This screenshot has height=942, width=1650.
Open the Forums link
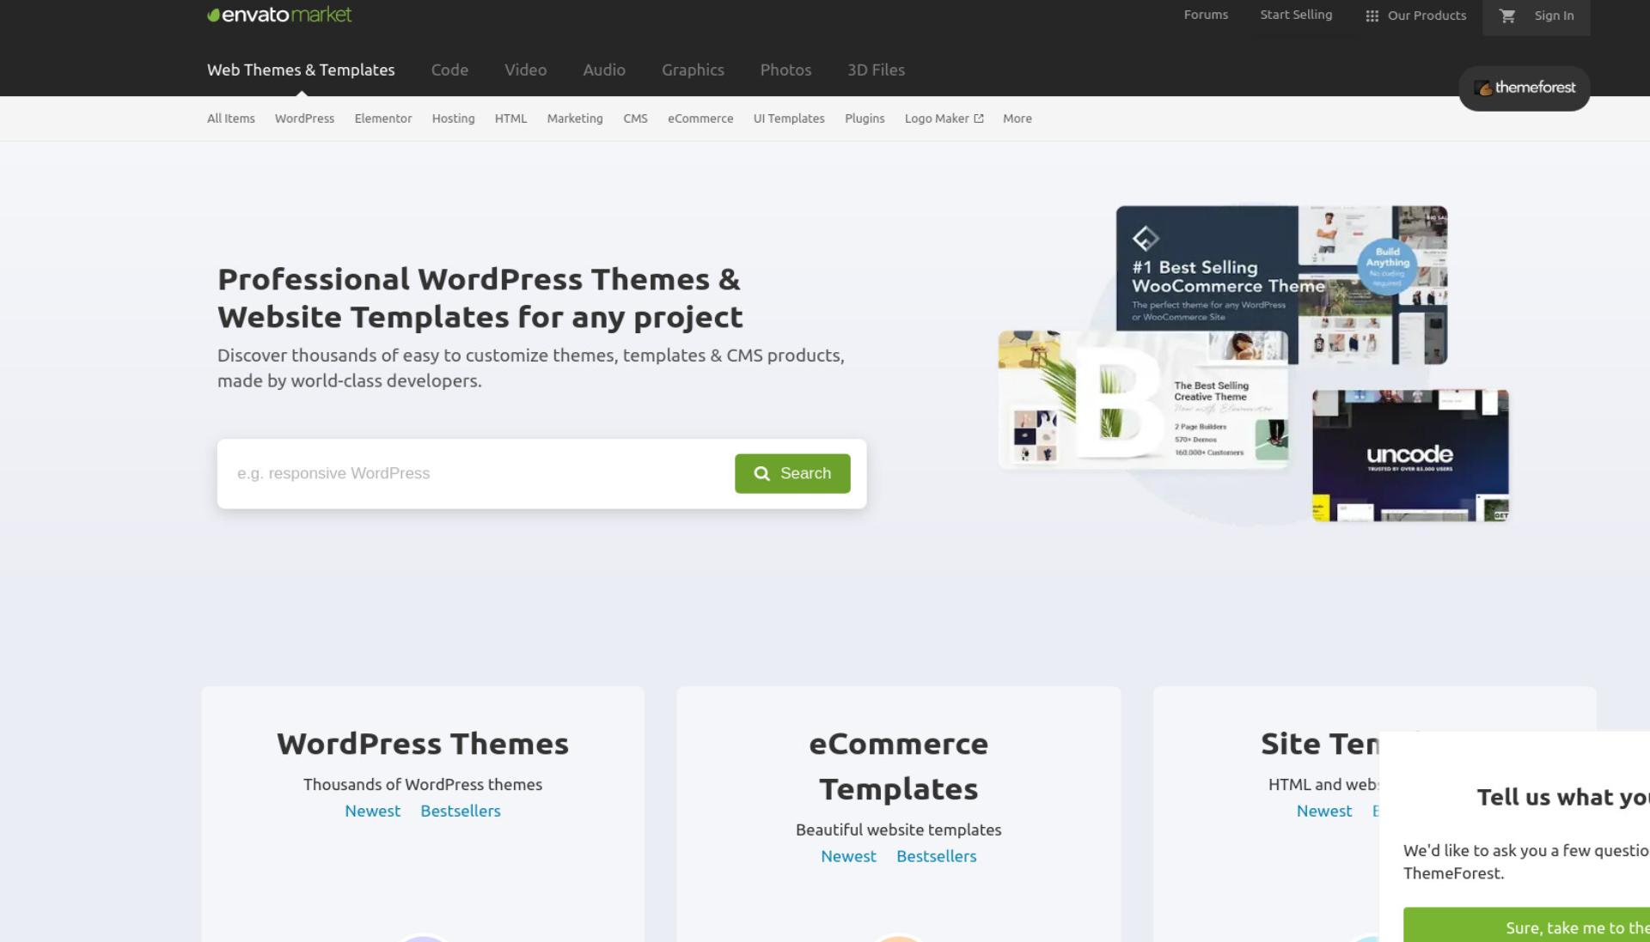click(1206, 15)
